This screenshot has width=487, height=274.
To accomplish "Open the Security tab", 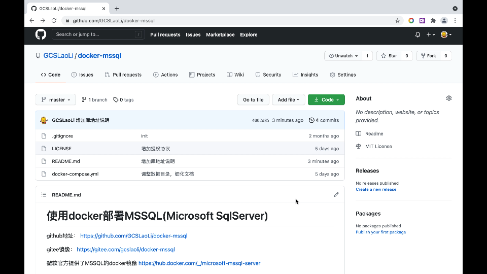I will [x=268, y=75].
